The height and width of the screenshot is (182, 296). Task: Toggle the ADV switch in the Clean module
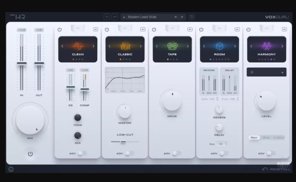coord(82,153)
